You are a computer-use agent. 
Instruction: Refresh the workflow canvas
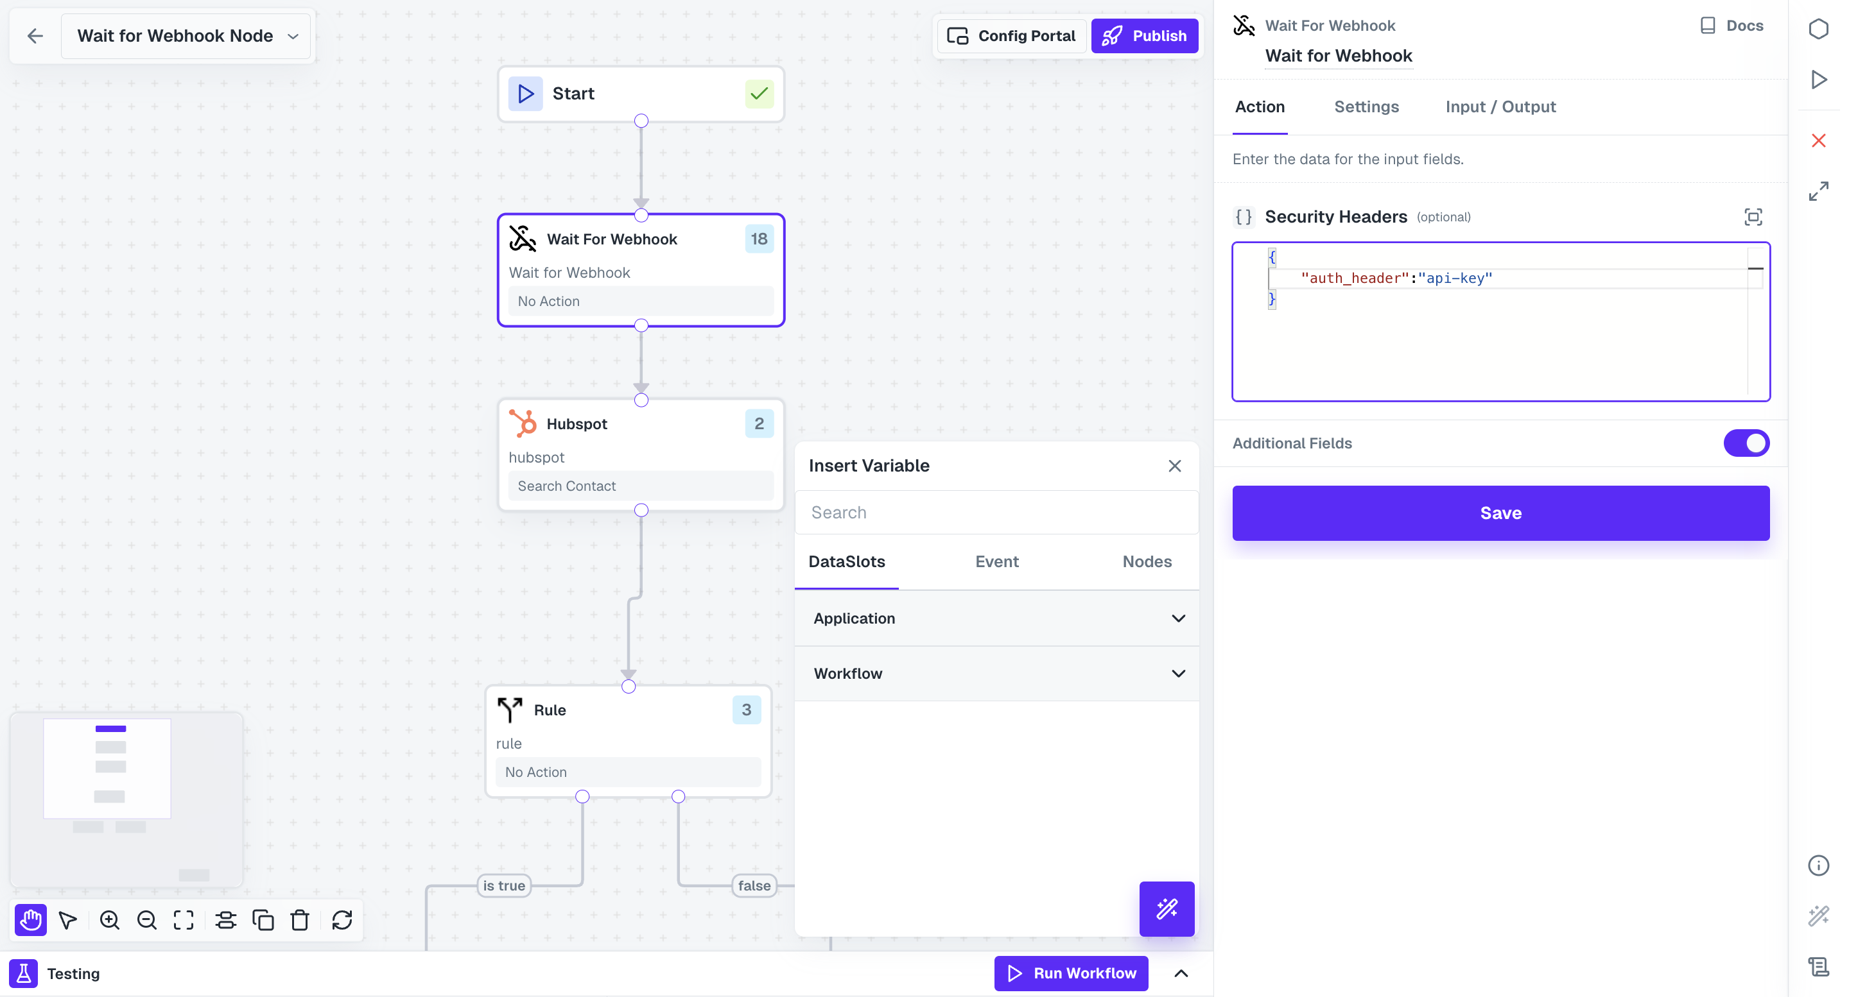click(342, 919)
